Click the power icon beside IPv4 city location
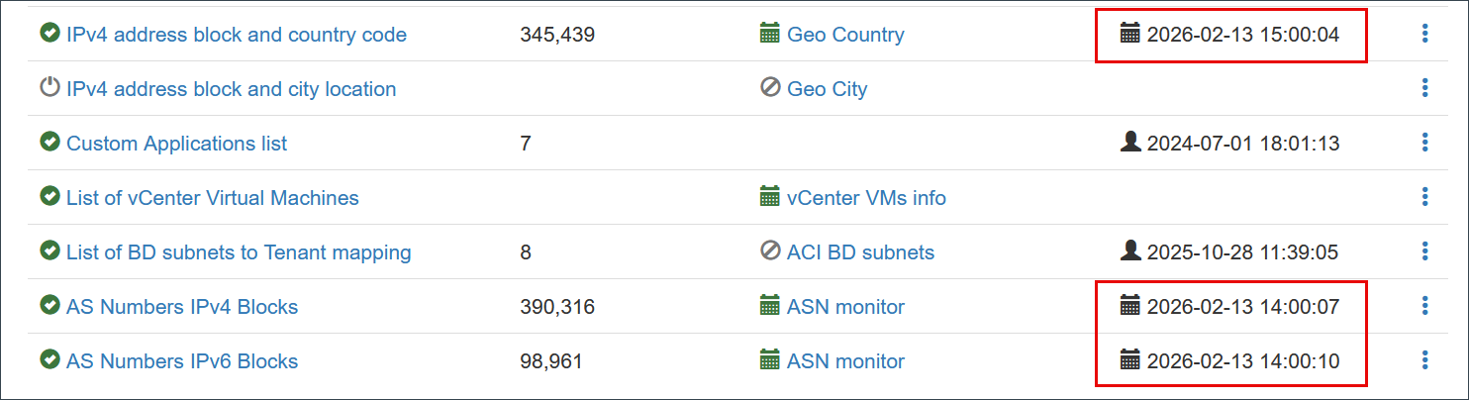The width and height of the screenshot is (1469, 400). (49, 88)
